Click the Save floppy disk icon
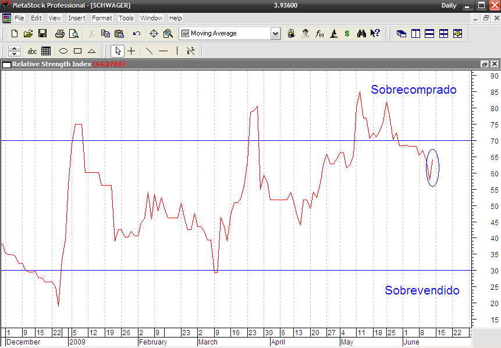 click(42, 34)
